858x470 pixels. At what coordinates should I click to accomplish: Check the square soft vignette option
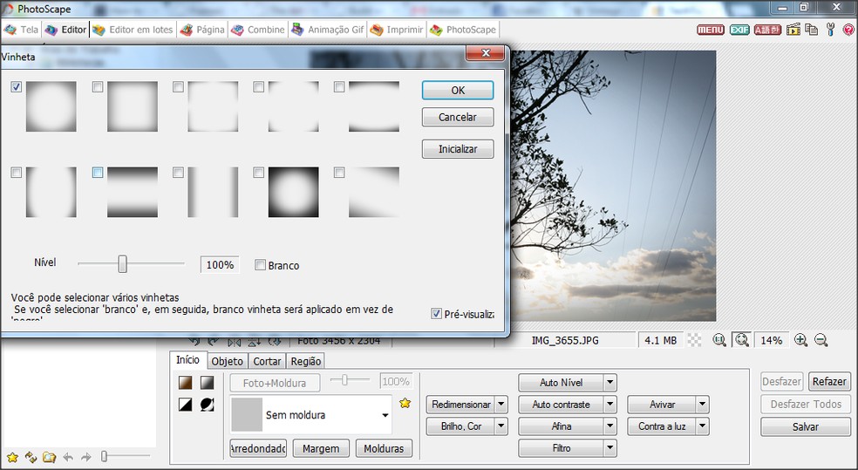(98, 86)
